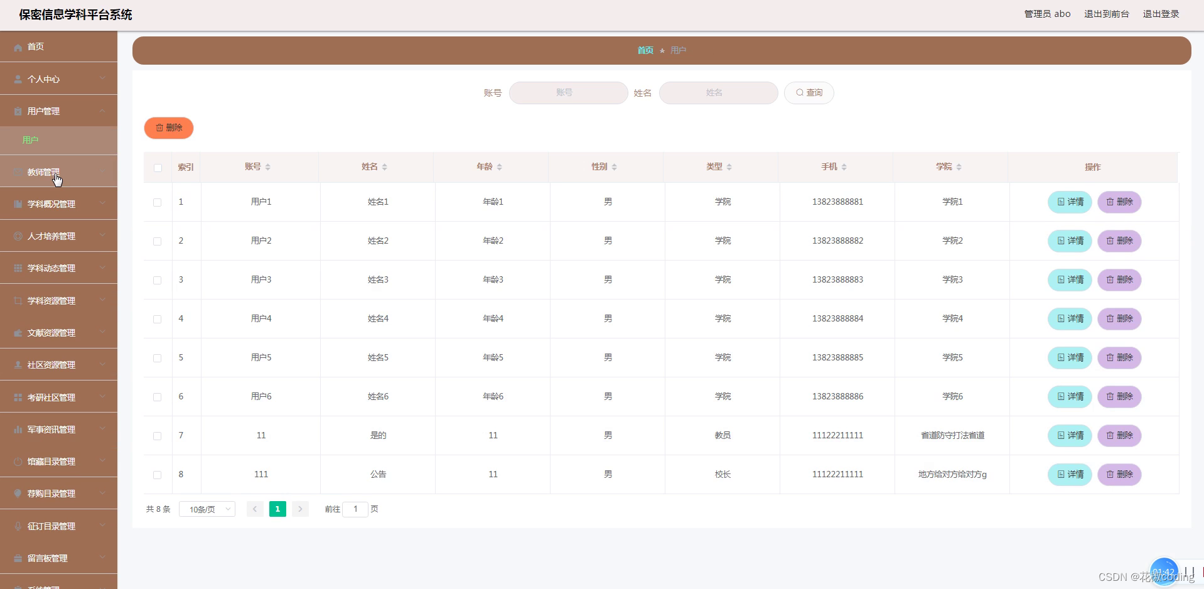1204x589 pixels.
Task: Click the icon beside 荐购目录管理
Action: pyautogui.click(x=18, y=494)
